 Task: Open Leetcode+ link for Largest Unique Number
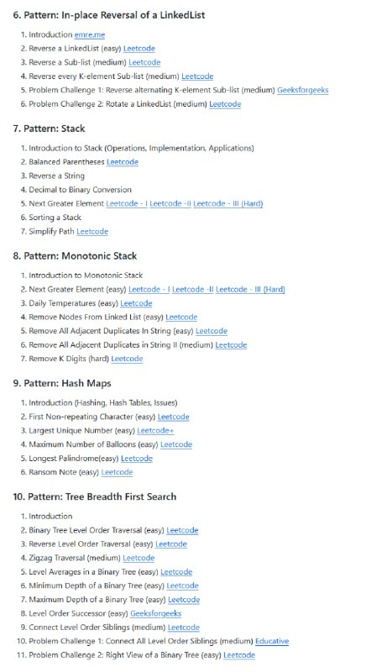155,431
